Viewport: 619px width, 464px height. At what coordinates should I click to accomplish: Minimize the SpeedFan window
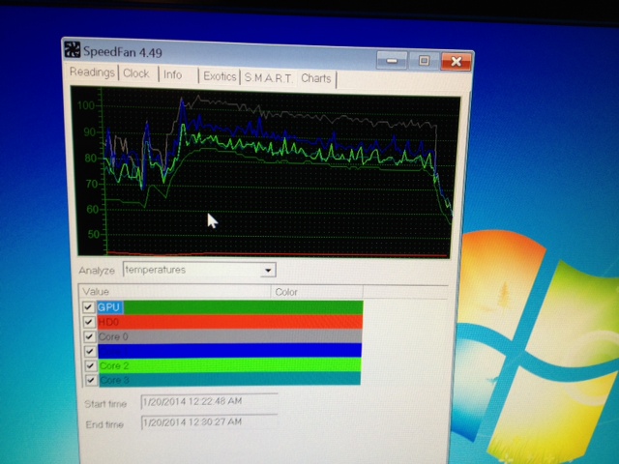point(392,60)
